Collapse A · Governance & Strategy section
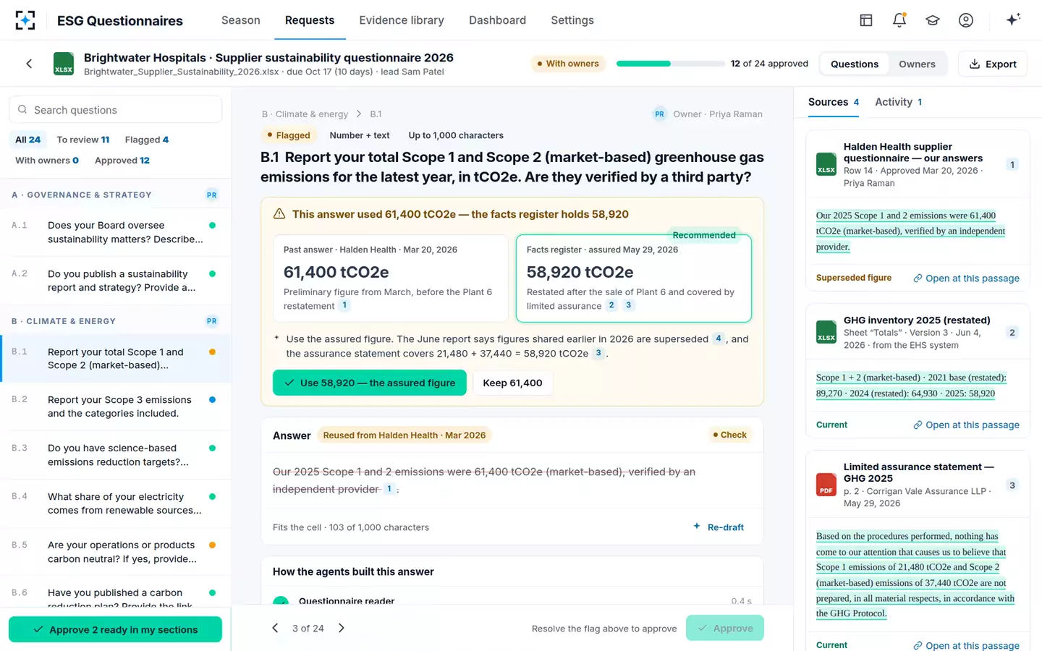Image resolution: width=1042 pixels, height=651 pixels. coord(116,195)
